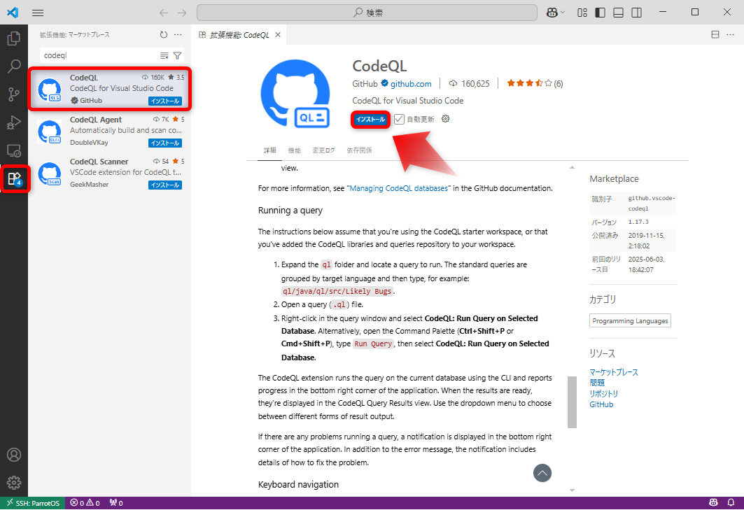Select CodeQL Scanner extension in list
The width and height of the screenshot is (744, 510).
click(x=109, y=173)
